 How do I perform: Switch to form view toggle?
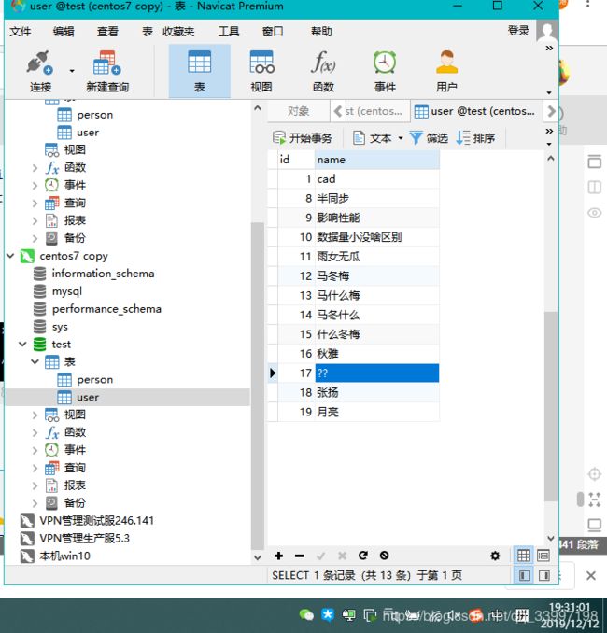pyautogui.click(x=543, y=556)
